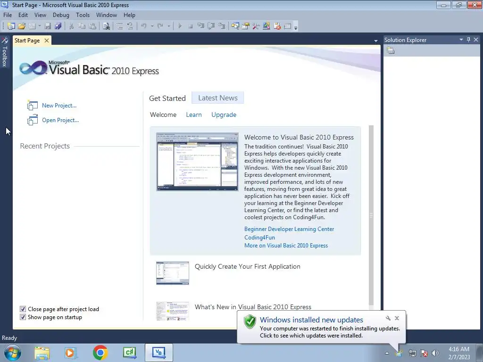Open the Beginner Developer Learning Center link
The image size is (483, 362).
click(x=289, y=229)
